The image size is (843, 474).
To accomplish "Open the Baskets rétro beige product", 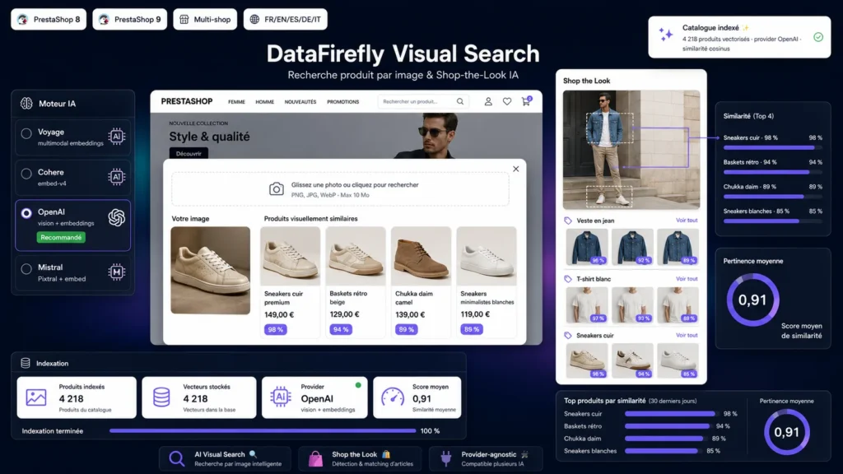I will [356, 281].
